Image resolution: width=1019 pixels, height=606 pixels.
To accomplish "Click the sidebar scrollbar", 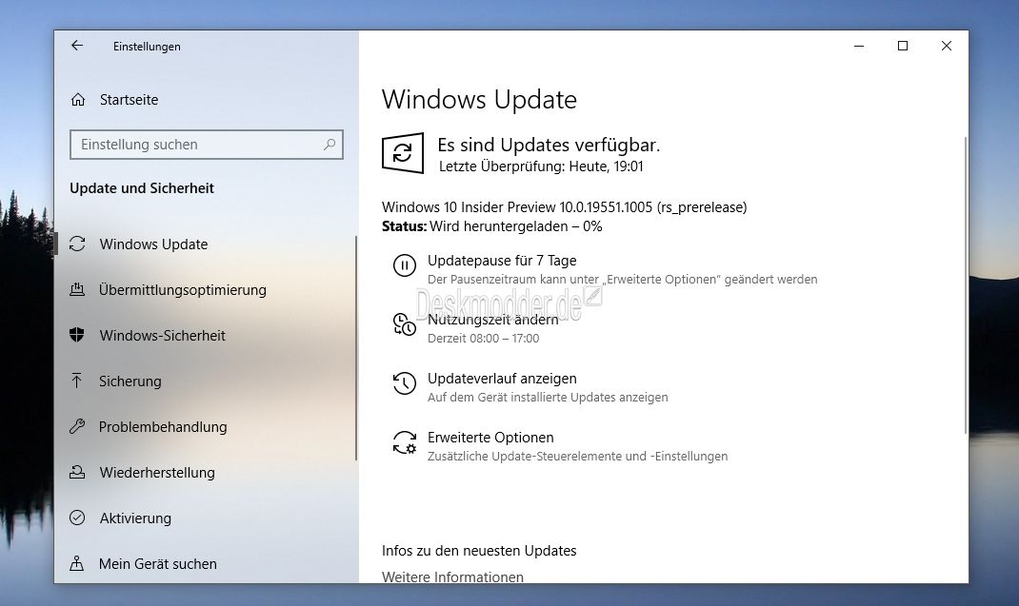I will [356, 348].
